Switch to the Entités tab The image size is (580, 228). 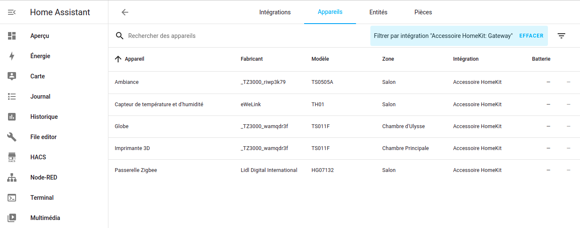coord(378,12)
